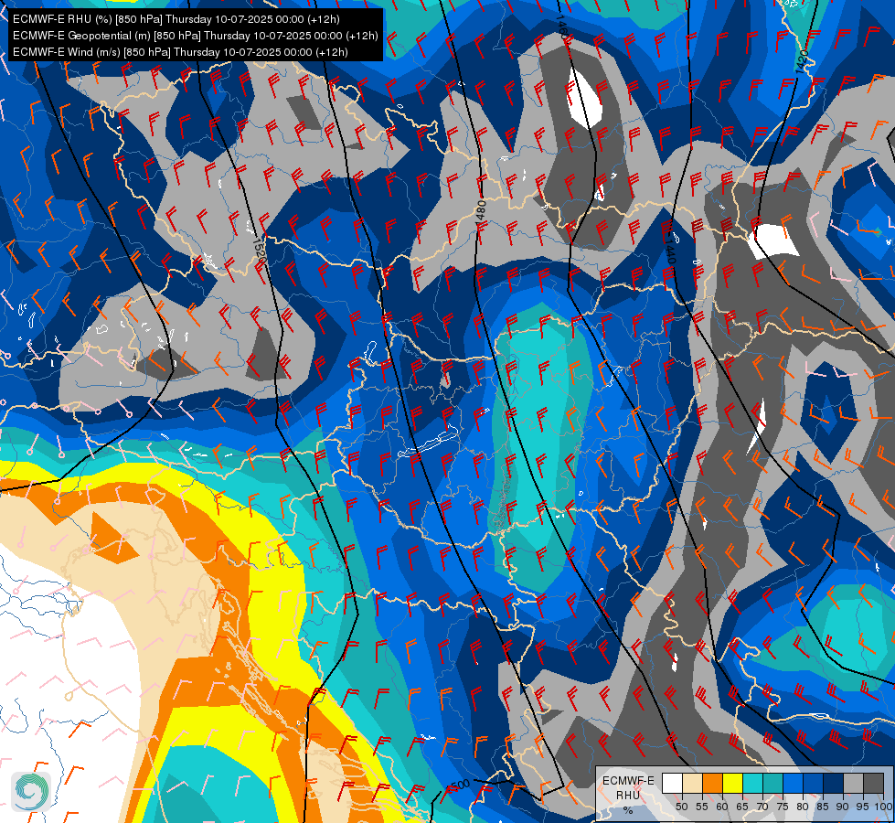
Task: Click the legend percent unit symbol
Action: point(628,810)
